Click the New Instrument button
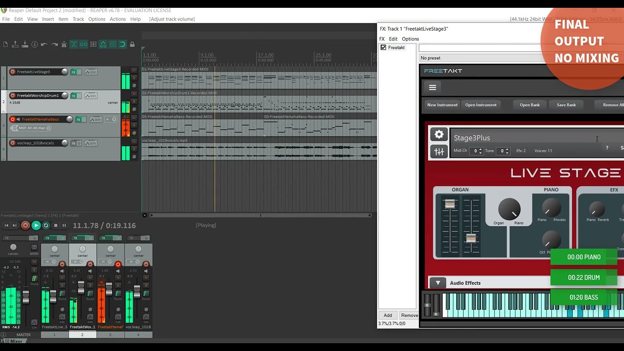Viewport: 624px width, 351px height. pos(442,105)
